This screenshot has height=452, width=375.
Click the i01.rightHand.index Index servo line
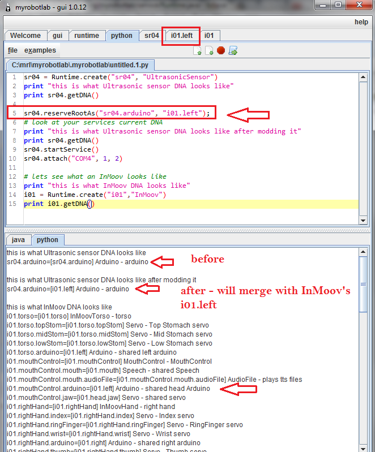pyautogui.click(x=100, y=416)
